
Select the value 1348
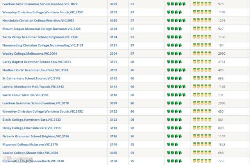pos(221,145)
